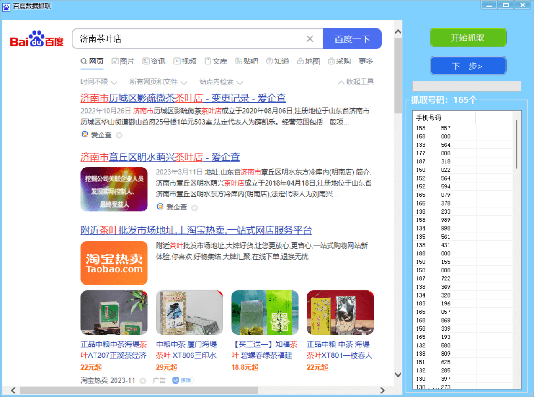Open the 采购 tab
534x397 pixels.
(339, 61)
